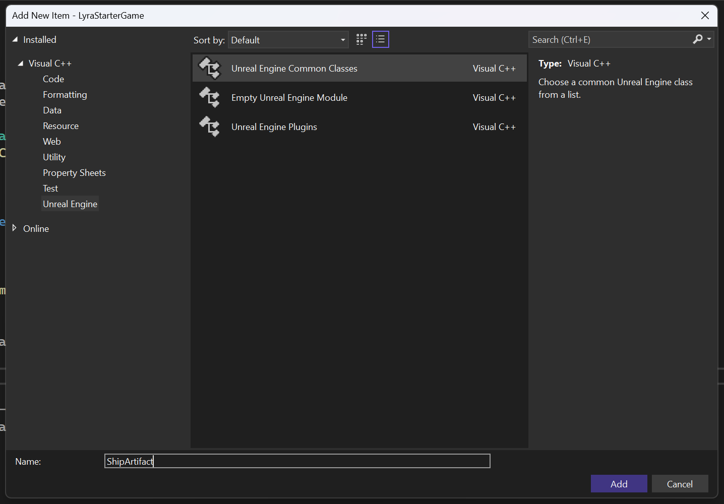The width and height of the screenshot is (724, 504).
Task: Switch to list view layout
Action: click(x=381, y=39)
